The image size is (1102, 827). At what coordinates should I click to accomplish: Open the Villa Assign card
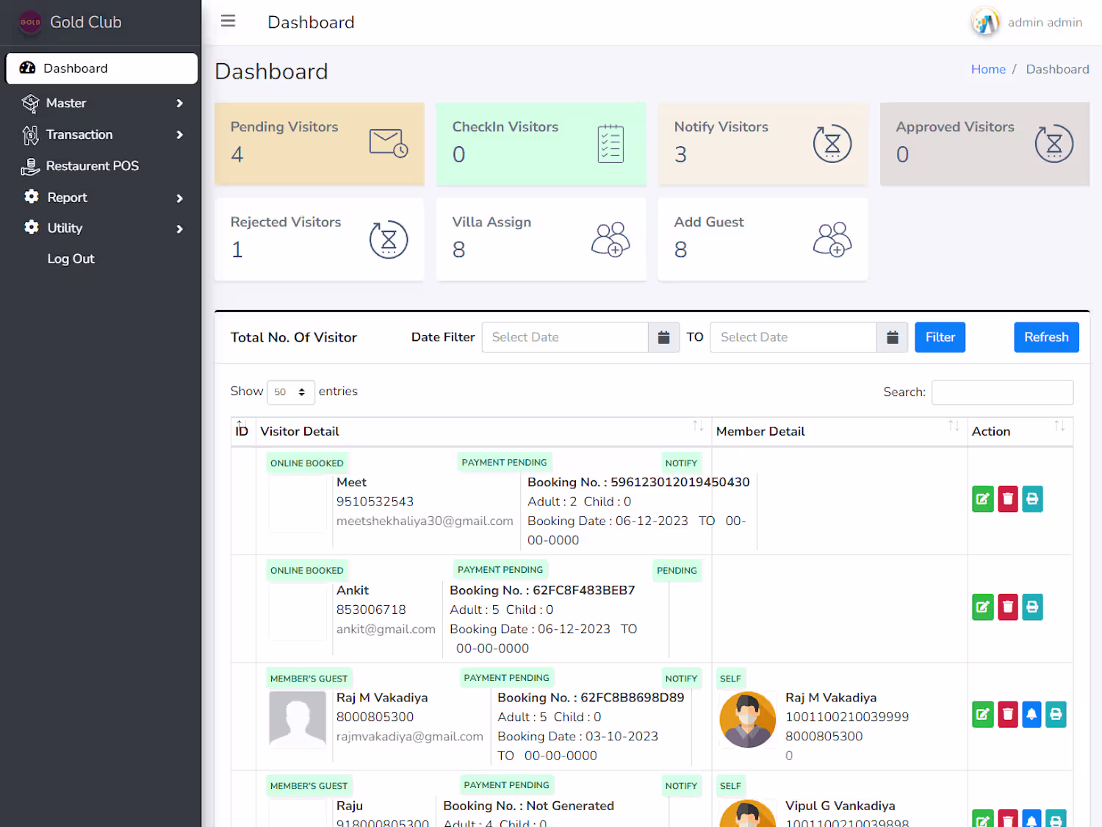tap(541, 239)
